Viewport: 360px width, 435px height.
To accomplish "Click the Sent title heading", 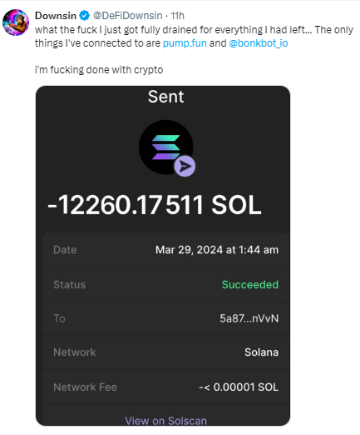I will pos(165,97).
